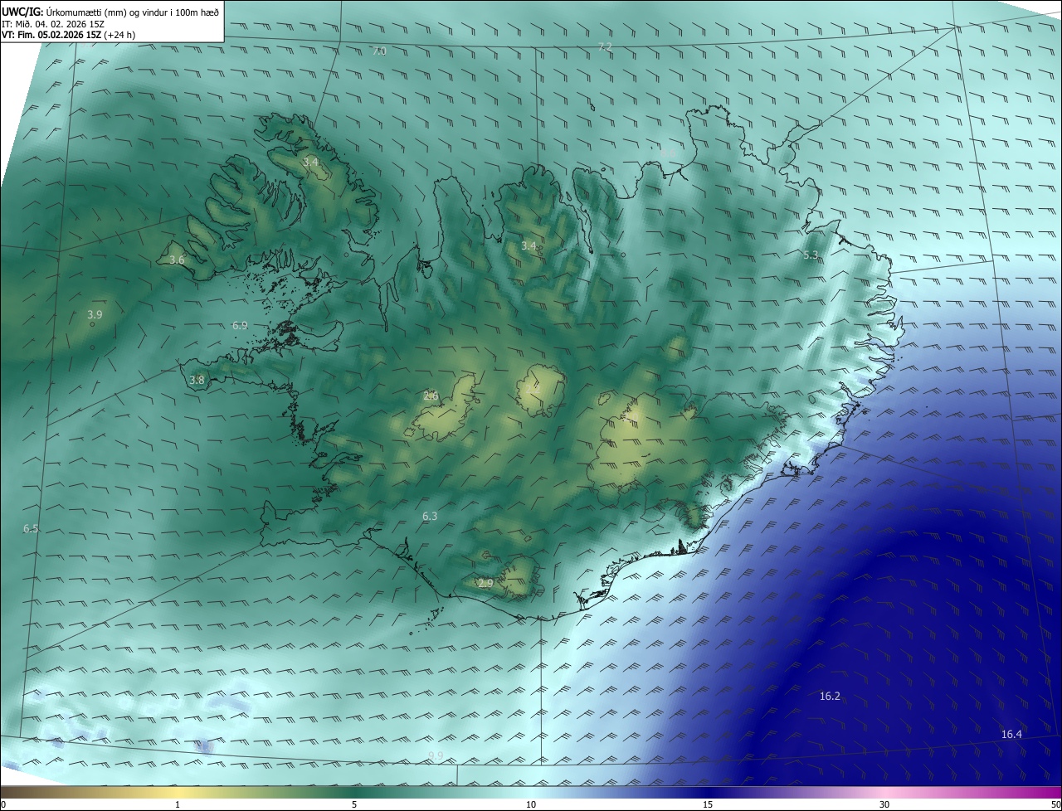Click the 16.4 value label
The image size is (1062, 811).
(1011, 734)
